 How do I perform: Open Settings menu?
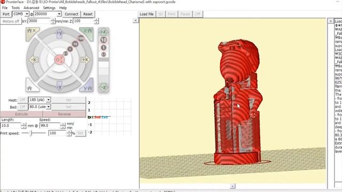pyautogui.click(x=49, y=7)
